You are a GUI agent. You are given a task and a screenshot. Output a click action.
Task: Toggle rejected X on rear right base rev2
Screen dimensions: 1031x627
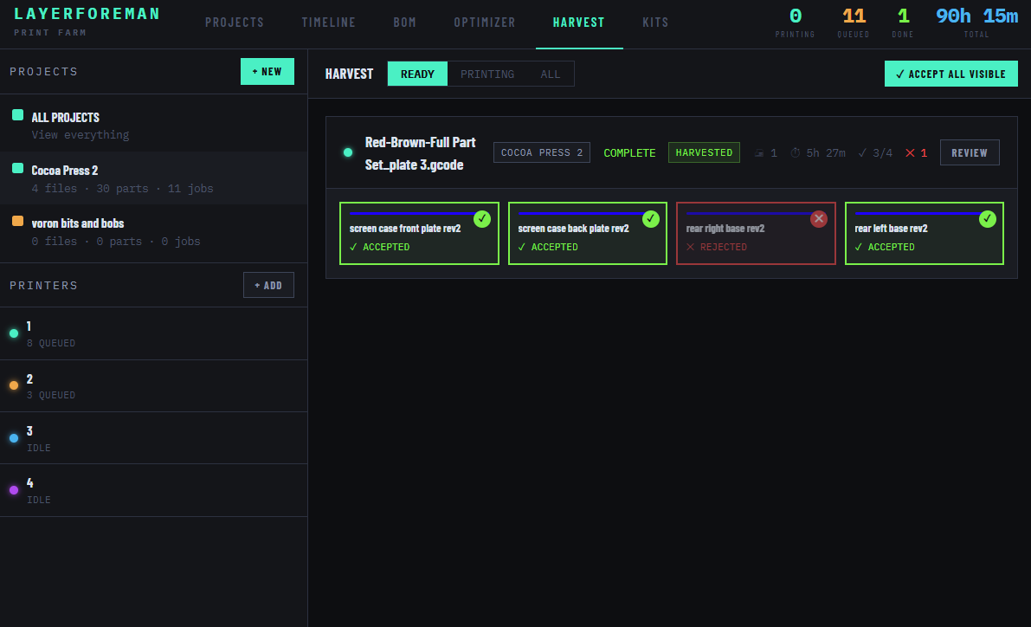819,219
